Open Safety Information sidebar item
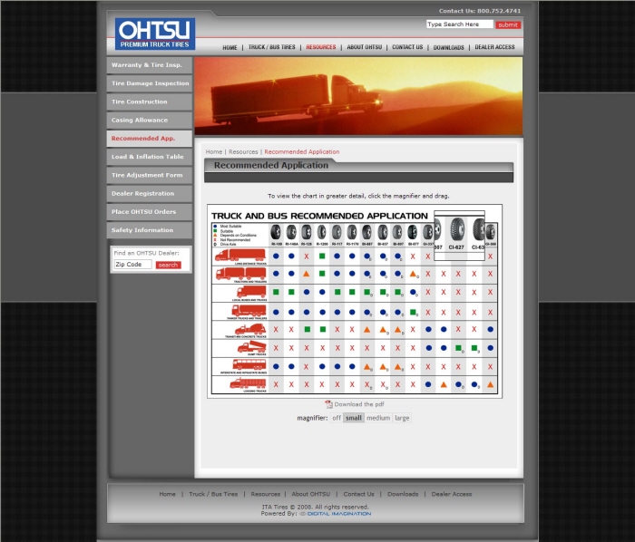The width and height of the screenshot is (635, 542). coord(150,230)
